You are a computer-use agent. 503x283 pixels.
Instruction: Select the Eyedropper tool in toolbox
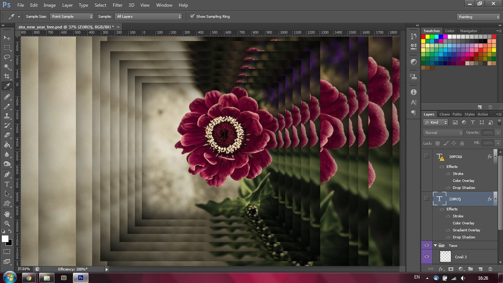7,86
